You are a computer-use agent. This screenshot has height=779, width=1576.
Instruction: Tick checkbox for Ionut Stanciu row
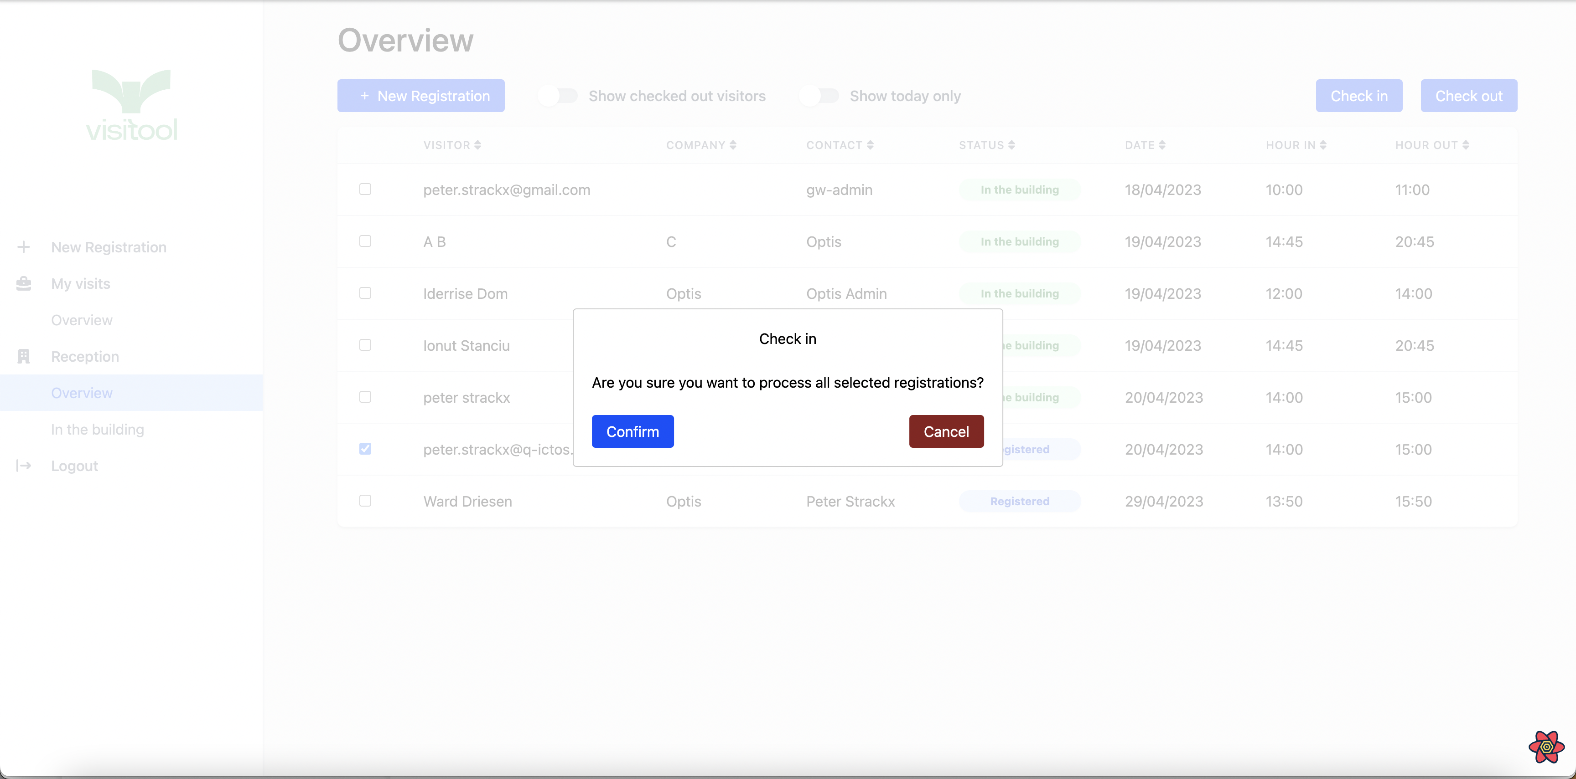click(x=365, y=345)
